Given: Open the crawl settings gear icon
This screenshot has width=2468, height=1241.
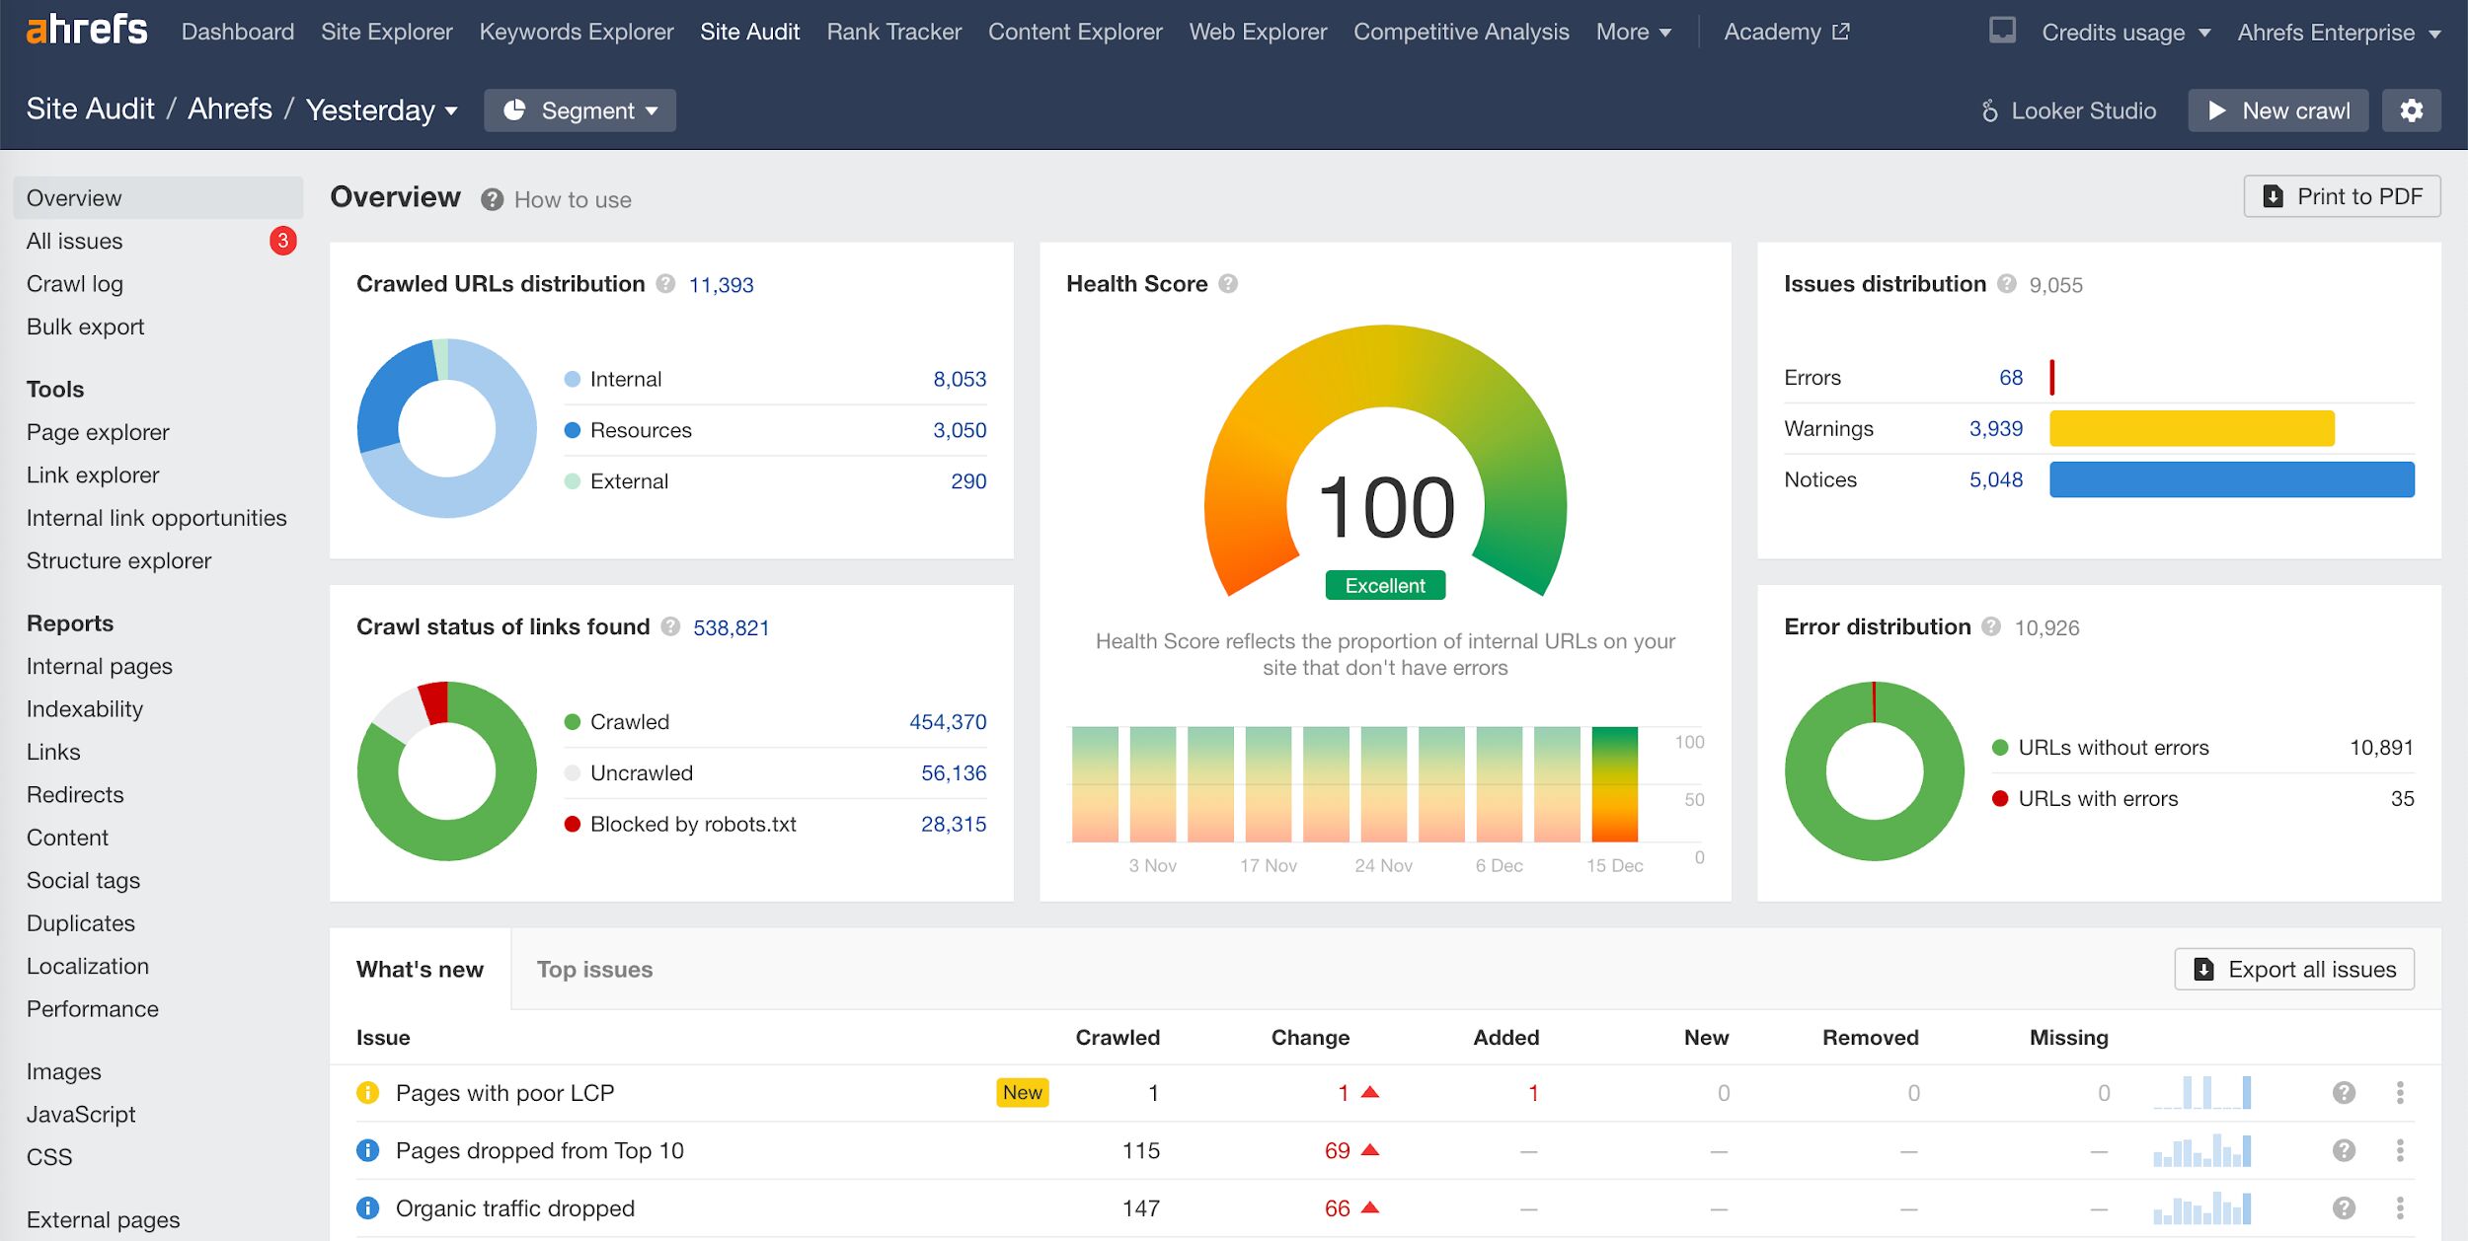Looking at the screenshot, I should (2412, 110).
